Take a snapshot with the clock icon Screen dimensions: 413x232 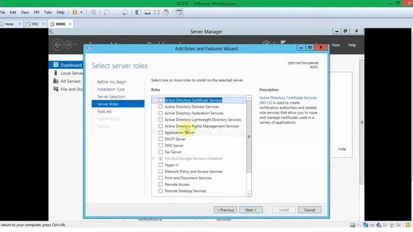coord(106,12)
